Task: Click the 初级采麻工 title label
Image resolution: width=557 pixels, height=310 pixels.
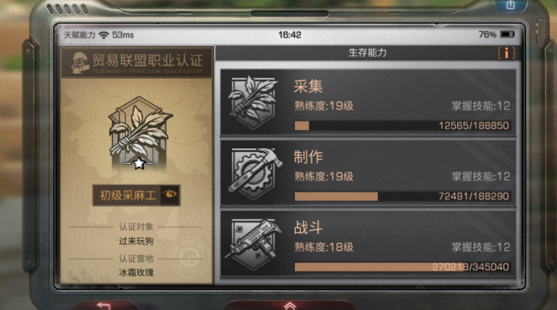Action: click(128, 195)
